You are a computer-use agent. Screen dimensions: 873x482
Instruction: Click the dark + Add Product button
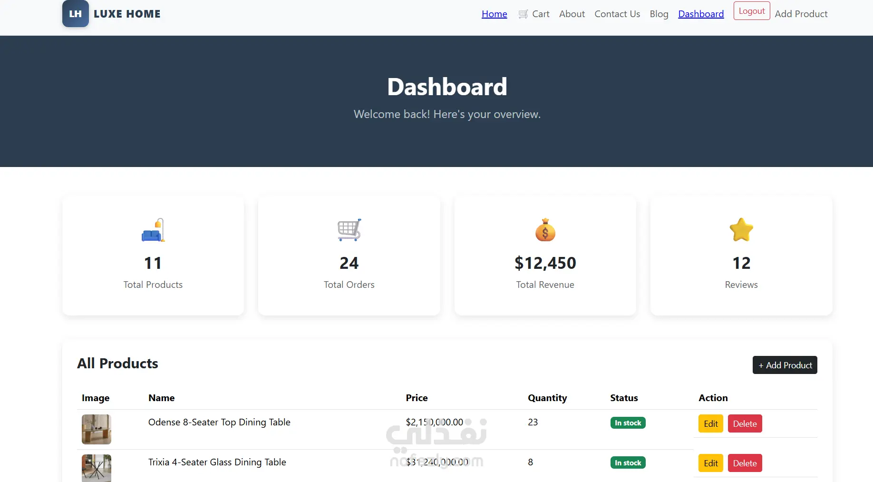(x=785, y=365)
